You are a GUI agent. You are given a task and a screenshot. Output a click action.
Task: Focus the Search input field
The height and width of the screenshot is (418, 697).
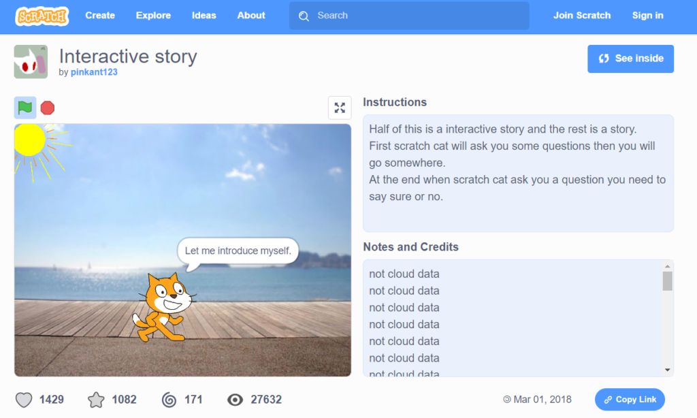point(409,16)
